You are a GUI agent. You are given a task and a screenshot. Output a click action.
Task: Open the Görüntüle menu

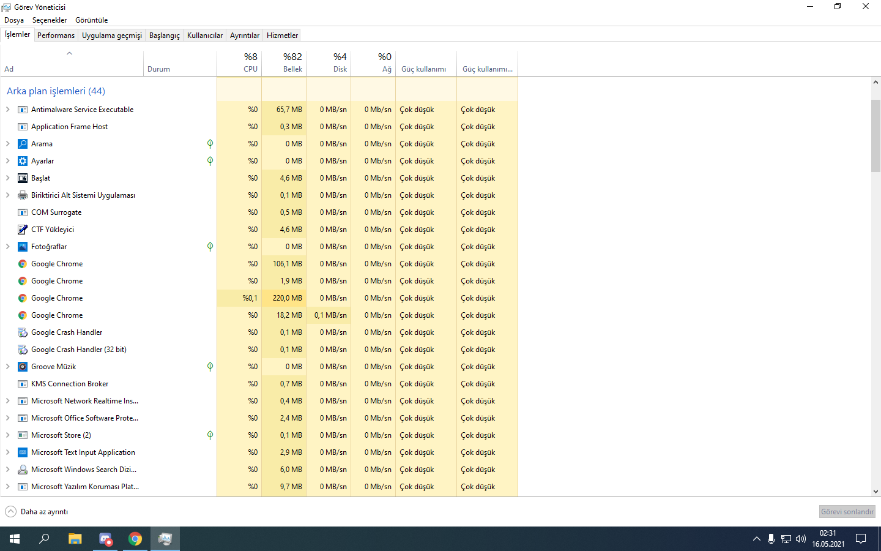[x=92, y=20]
